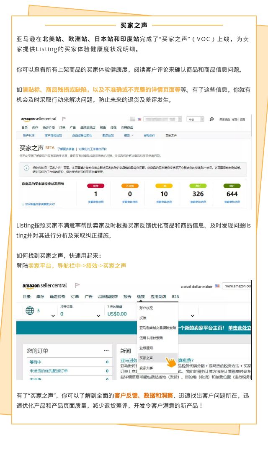Screen dimensions: 268x450
Task: Open B2B in the homepage navigation bar
Action: [175, 297]
